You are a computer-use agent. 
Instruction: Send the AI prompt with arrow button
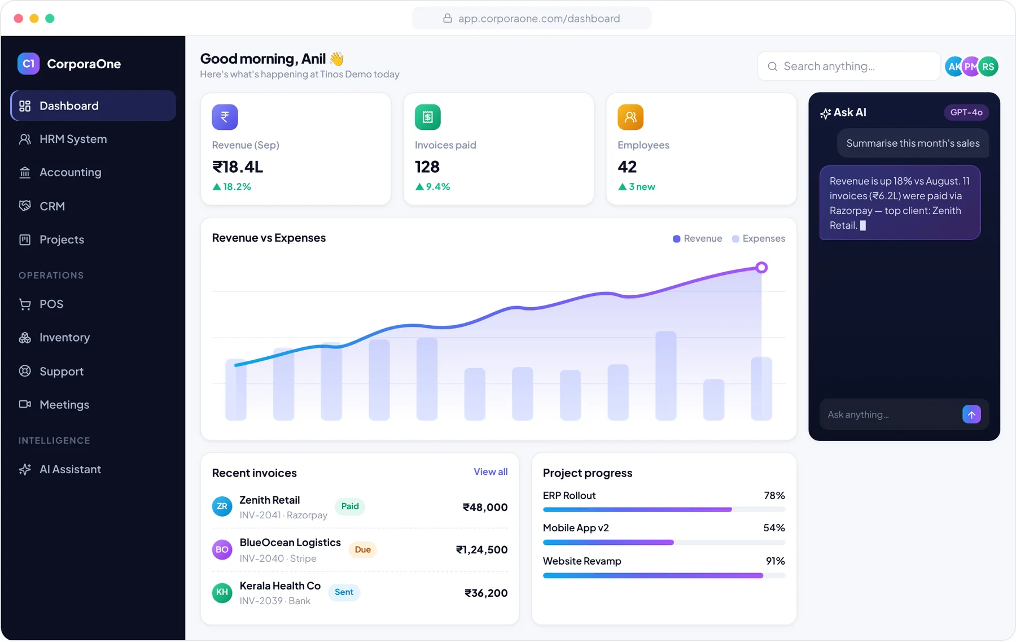[971, 414]
